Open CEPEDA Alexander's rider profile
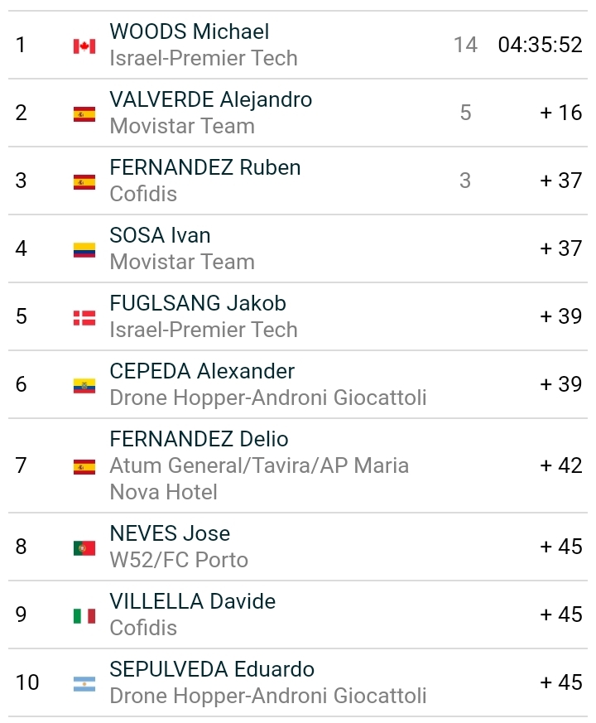Screen dimensions: 596x723 pos(202,371)
